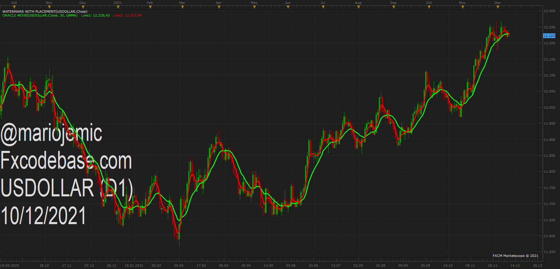560x269 pixels.
Task: Click the 02.08 date axis label
Action: click(358, 265)
